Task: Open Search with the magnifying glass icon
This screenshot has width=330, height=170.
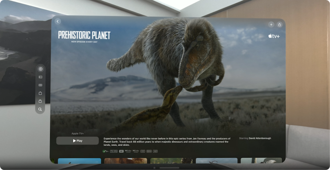Action: click(40, 109)
